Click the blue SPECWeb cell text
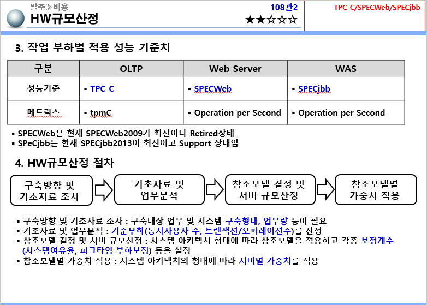Viewport: 427px width, 305px height. tap(213, 89)
